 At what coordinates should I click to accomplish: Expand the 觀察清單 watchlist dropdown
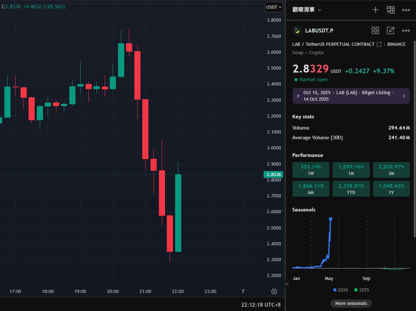307,10
